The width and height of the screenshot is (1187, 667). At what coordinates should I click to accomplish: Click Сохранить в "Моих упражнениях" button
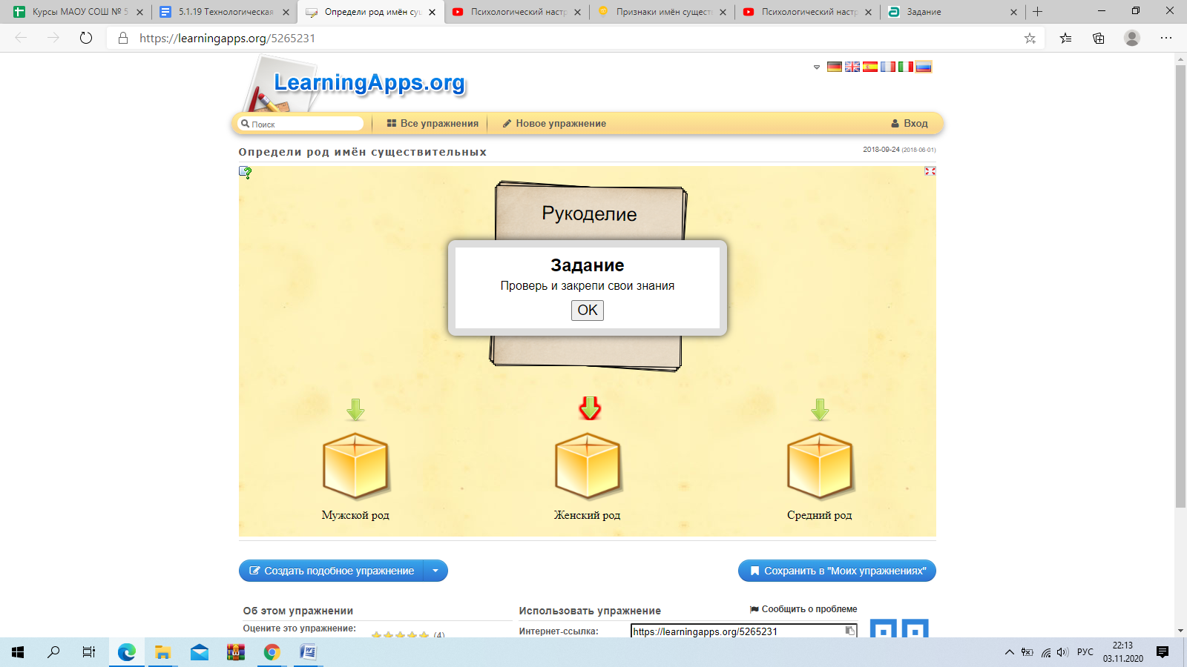pyautogui.click(x=837, y=571)
